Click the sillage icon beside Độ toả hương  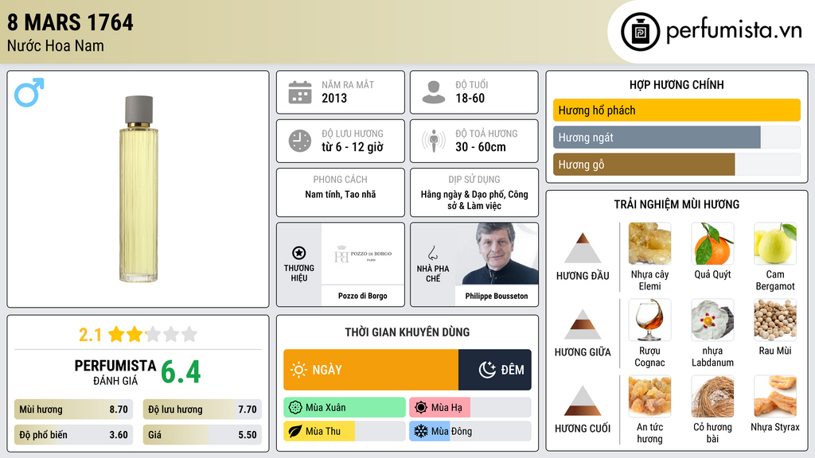click(x=434, y=141)
